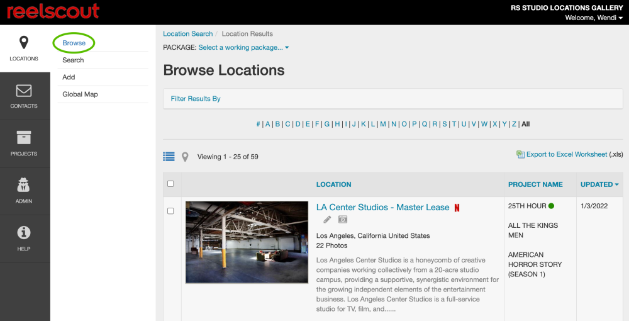Filter locations by letter Z
The width and height of the screenshot is (629, 321).
(515, 124)
